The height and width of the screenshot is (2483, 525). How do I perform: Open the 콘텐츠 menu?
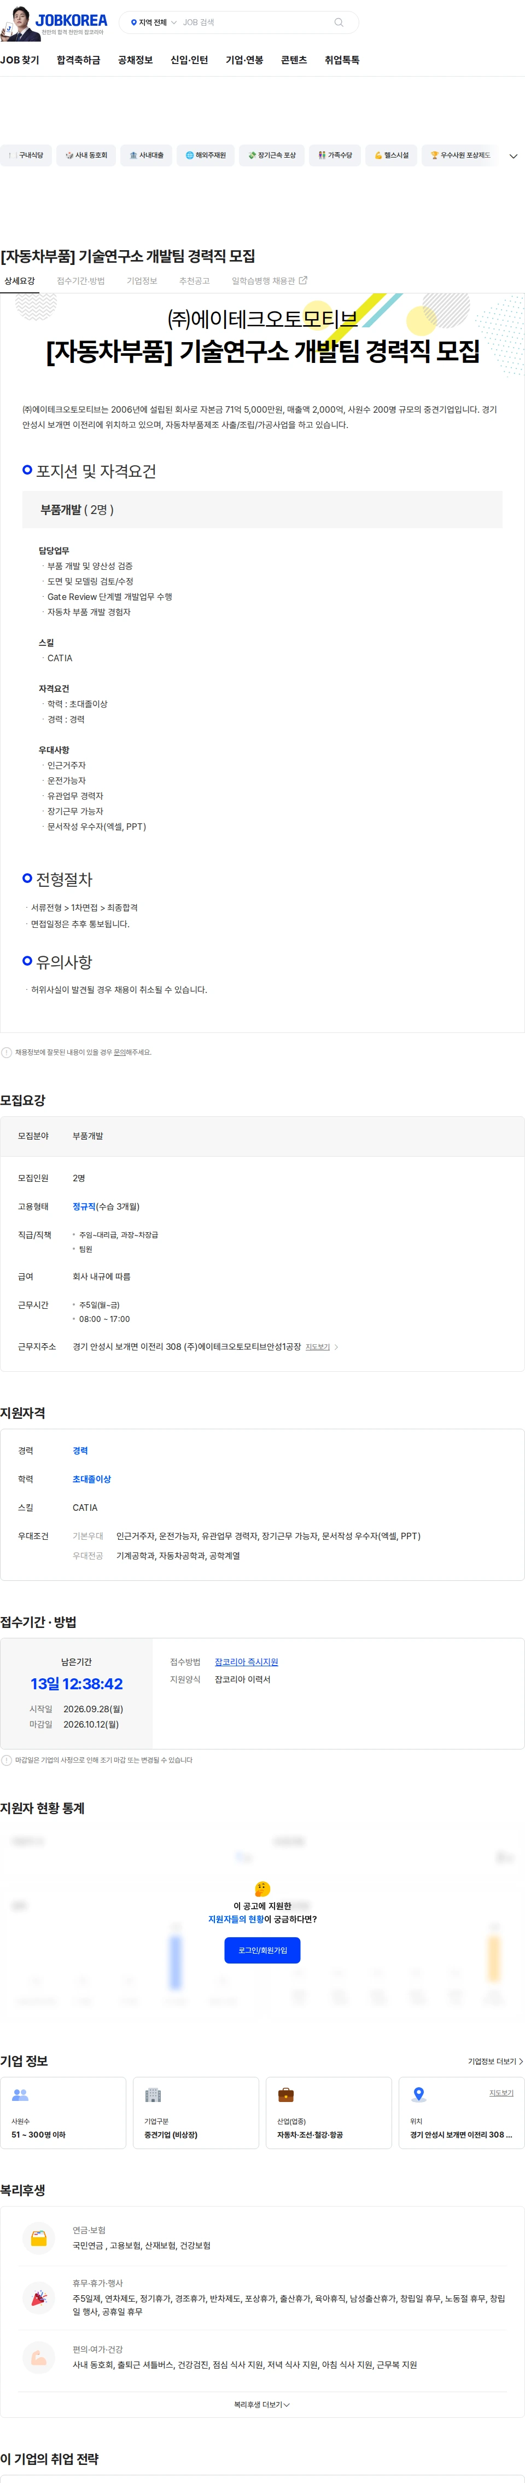(x=294, y=60)
